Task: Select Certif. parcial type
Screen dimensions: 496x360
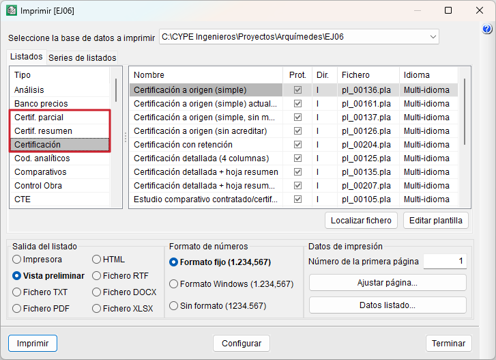Action: (59, 117)
